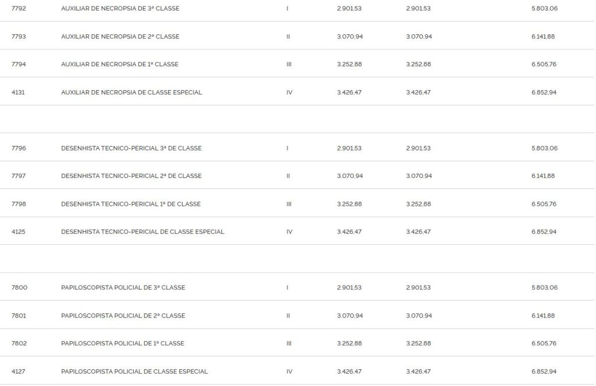Image resolution: width=596 pixels, height=386 pixels.
Task: Click code 7802 cell
Action: point(19,344)
